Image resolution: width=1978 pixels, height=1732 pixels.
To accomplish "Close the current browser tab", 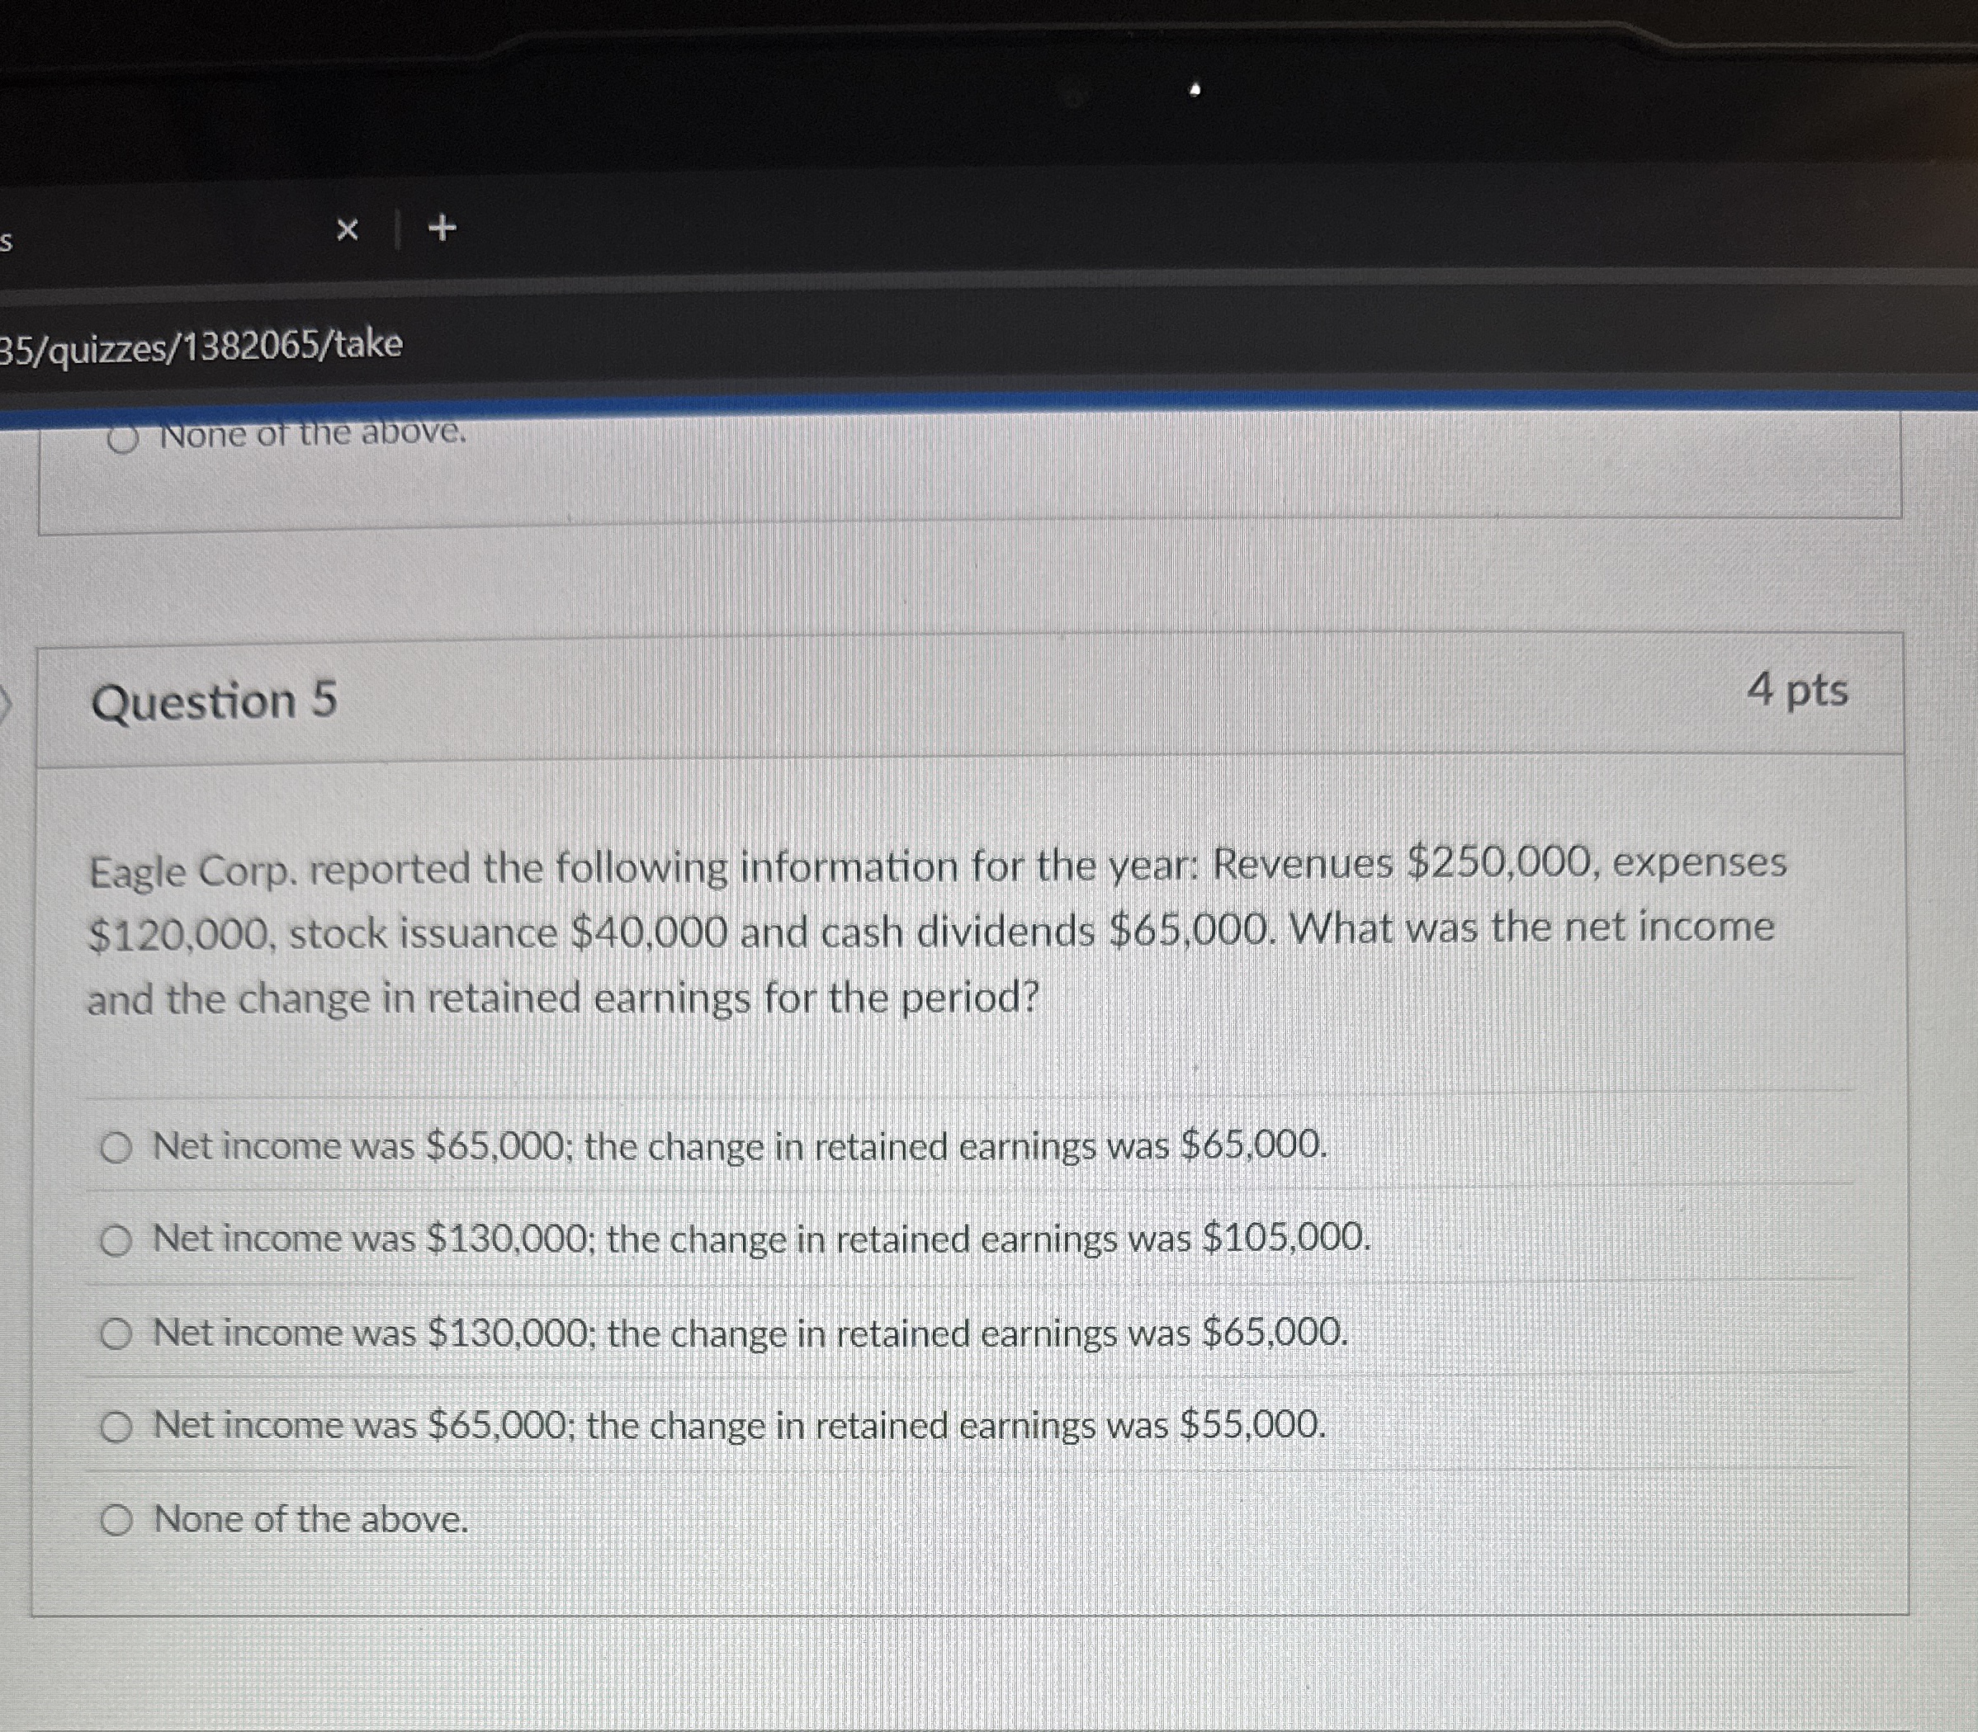I will 347,230.
